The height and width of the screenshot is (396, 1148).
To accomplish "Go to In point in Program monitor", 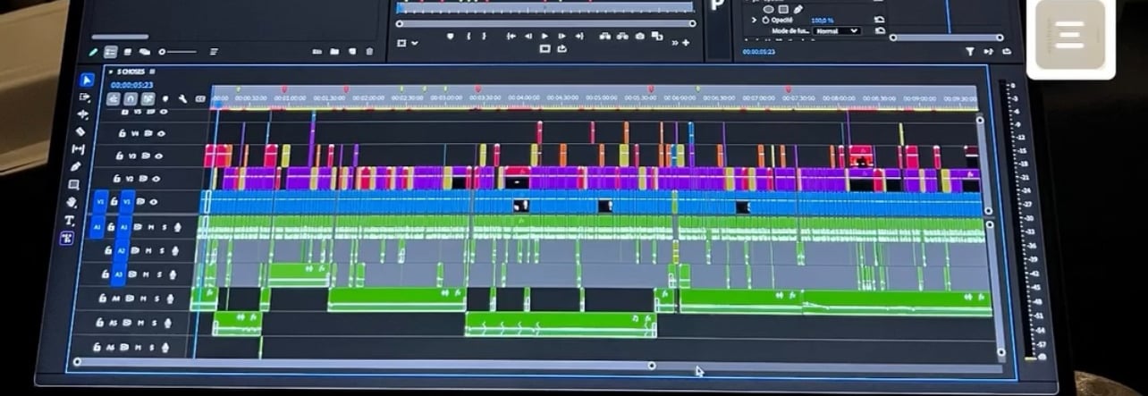I will [511, 36].
